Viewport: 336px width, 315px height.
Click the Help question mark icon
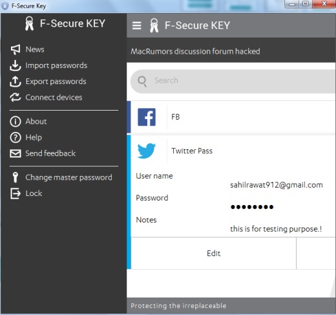tap(16, 137)
